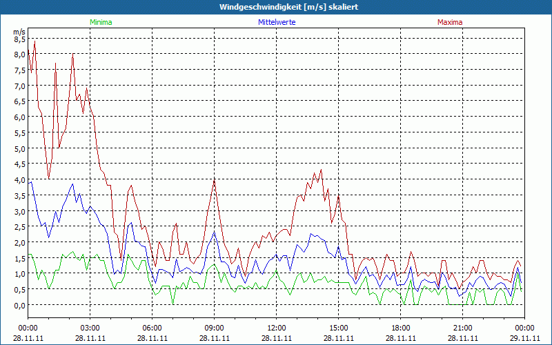Click the 29.11.11 date label
Viewport: 552px width, 345px height.
524,338
